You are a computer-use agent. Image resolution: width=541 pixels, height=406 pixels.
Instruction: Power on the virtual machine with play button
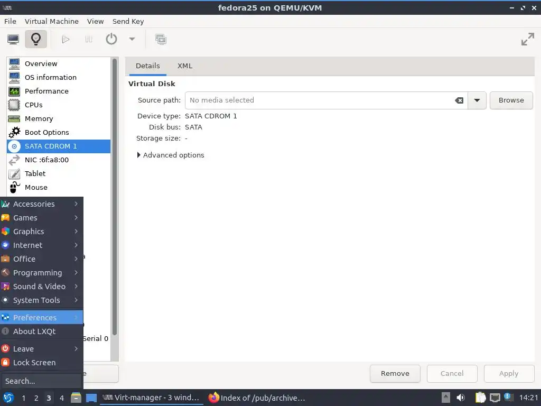pyautogui.click(x=66, y=39)
